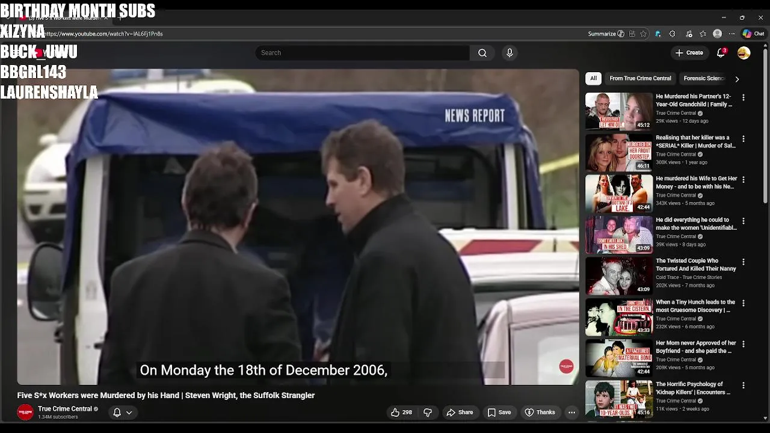This screenshot has width=770, height=433.
Task: Open thumbnail of 46:11 Serial Killer video
Action: pos(619,152)
